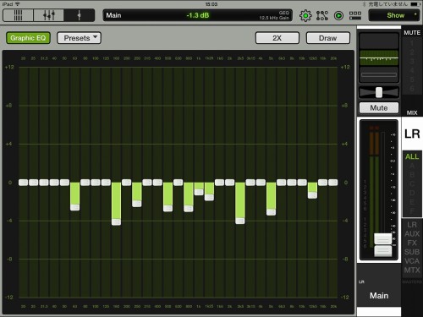Click the 800 Hz EQ band handle
The height and width of the screenshot is (317, 423).
coord(189,209)
